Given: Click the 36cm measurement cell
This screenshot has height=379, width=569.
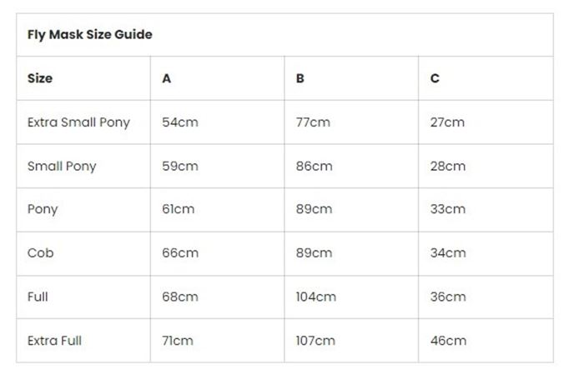Looking at the screenshot, I should [x=448, y=297].
